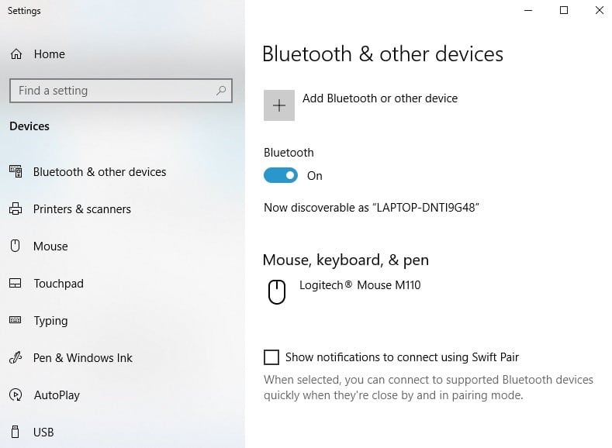The height and width of the screenshot is (448, 612).
Task: Click the search magnifier icon
Action: pos(222,91)
